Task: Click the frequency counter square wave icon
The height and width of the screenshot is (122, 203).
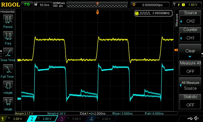Action: 145,13
